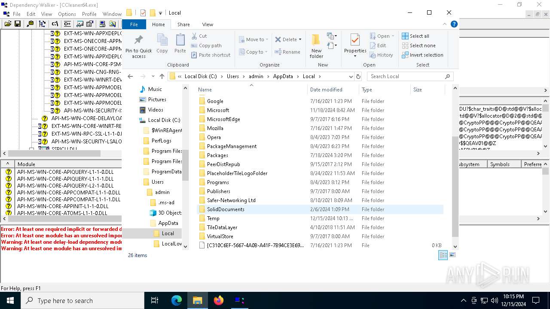The height and width of the screenshot is (309, 550).
Task: Open the Customize Quick Access Toolbar dropdown
Action: pos(160,13)
